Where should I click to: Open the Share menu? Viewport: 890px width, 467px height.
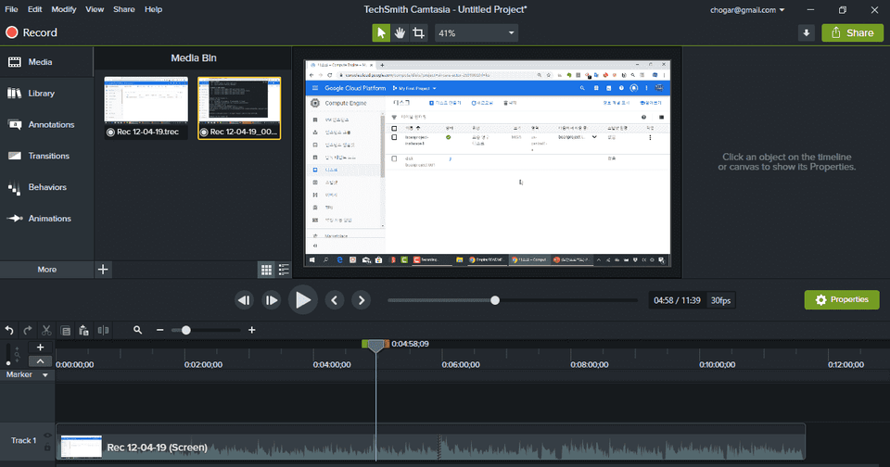(123, 9)
